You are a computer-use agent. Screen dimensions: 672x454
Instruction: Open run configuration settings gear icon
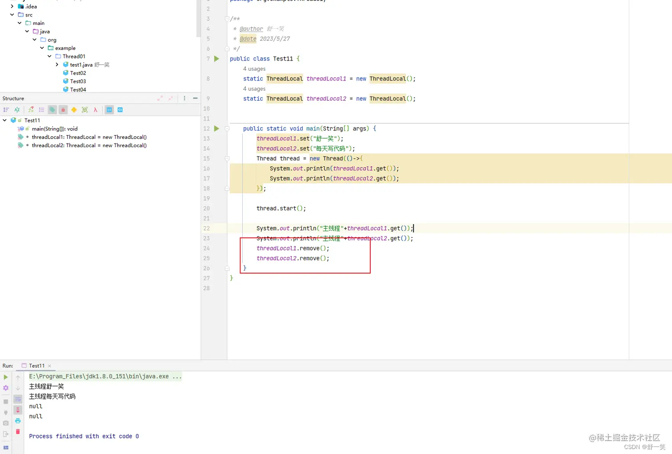(6, 388)
